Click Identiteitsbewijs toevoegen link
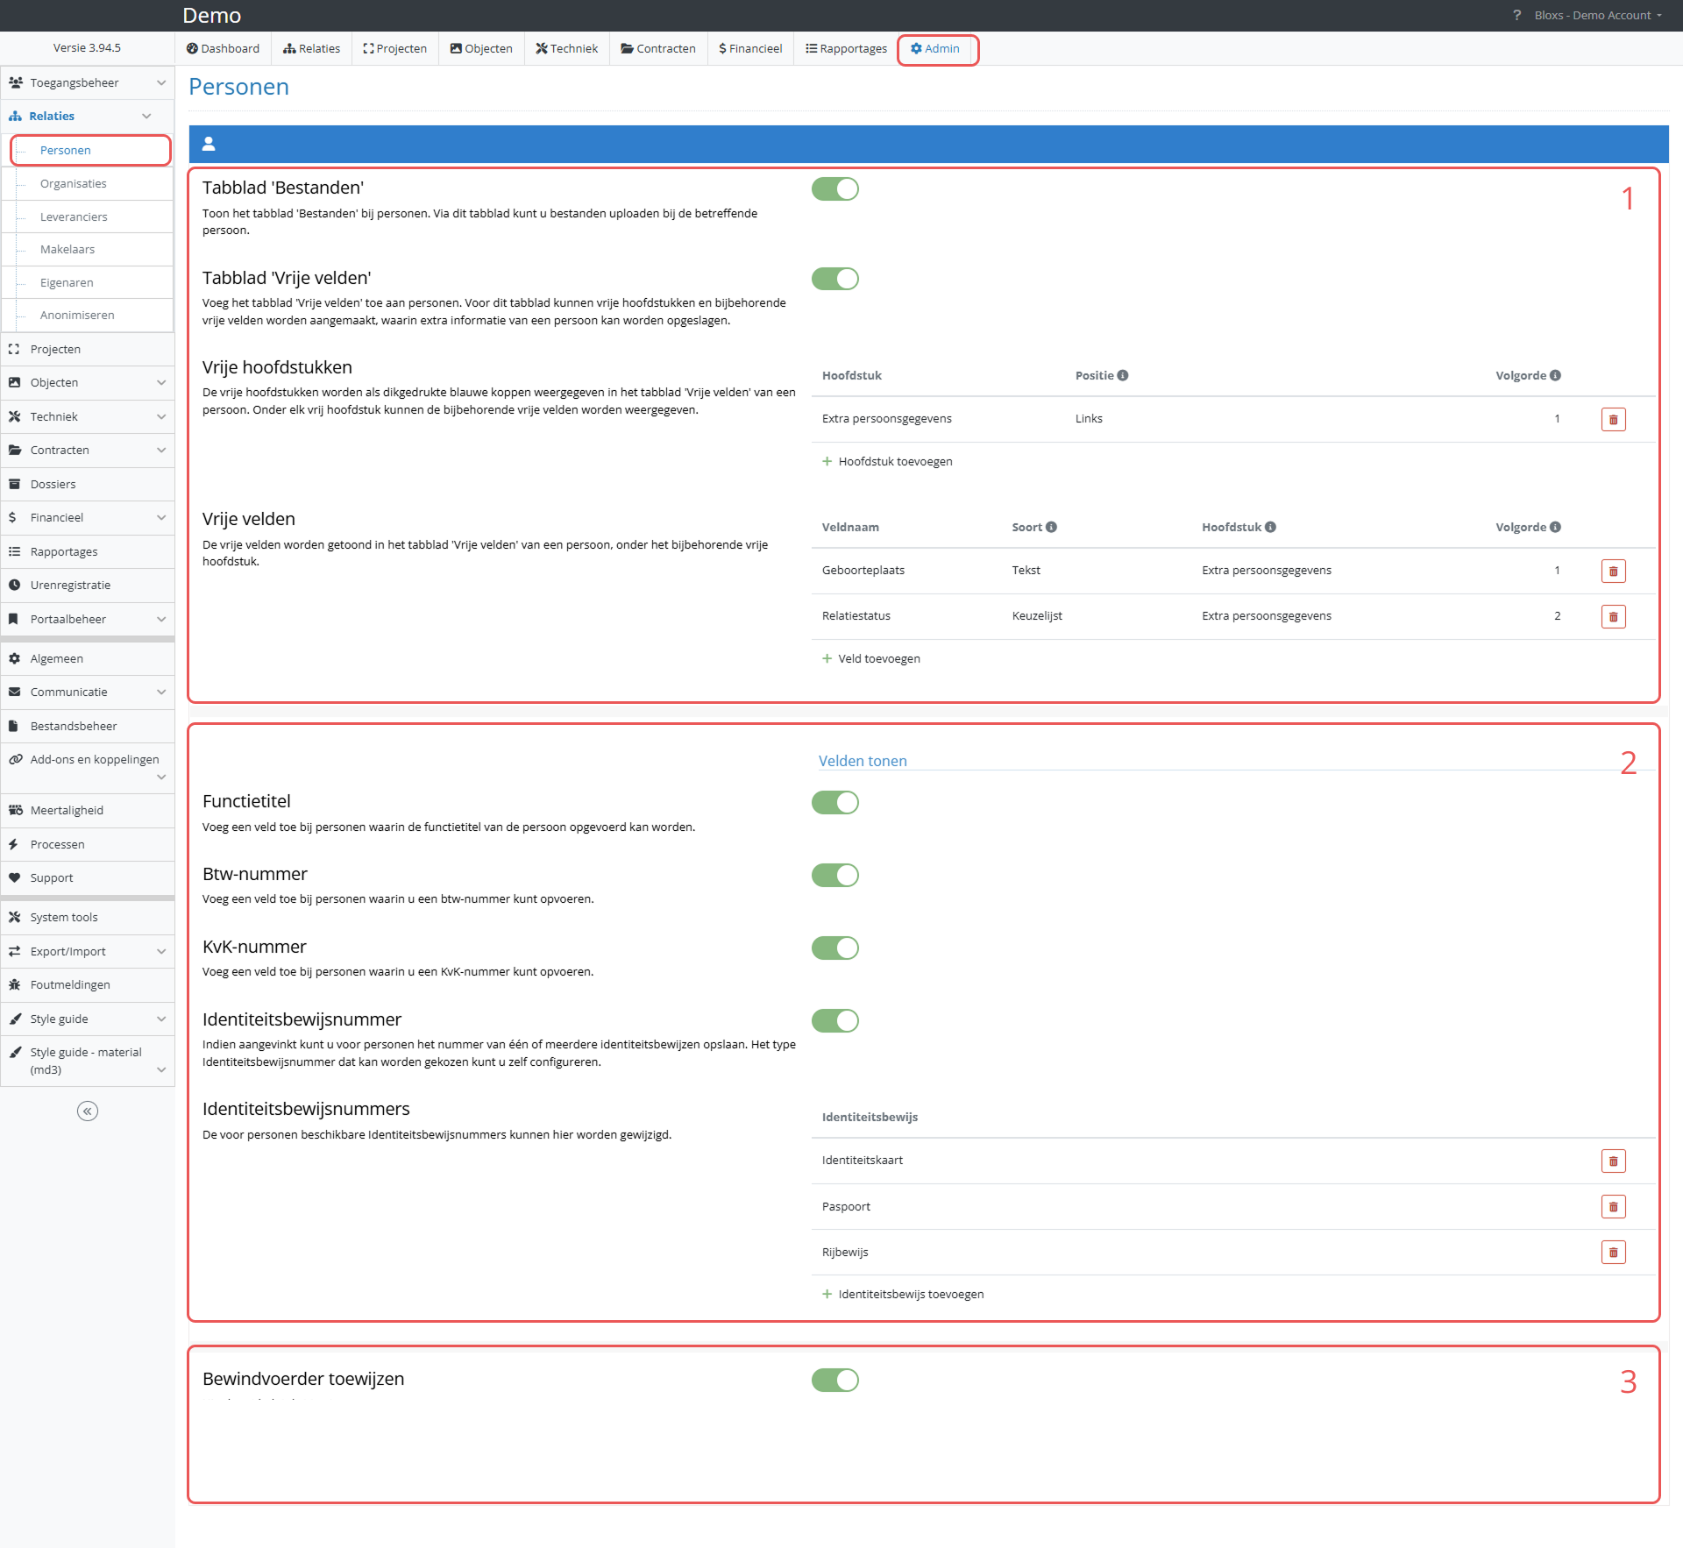1683x1548 pixels. [910, 1294]
